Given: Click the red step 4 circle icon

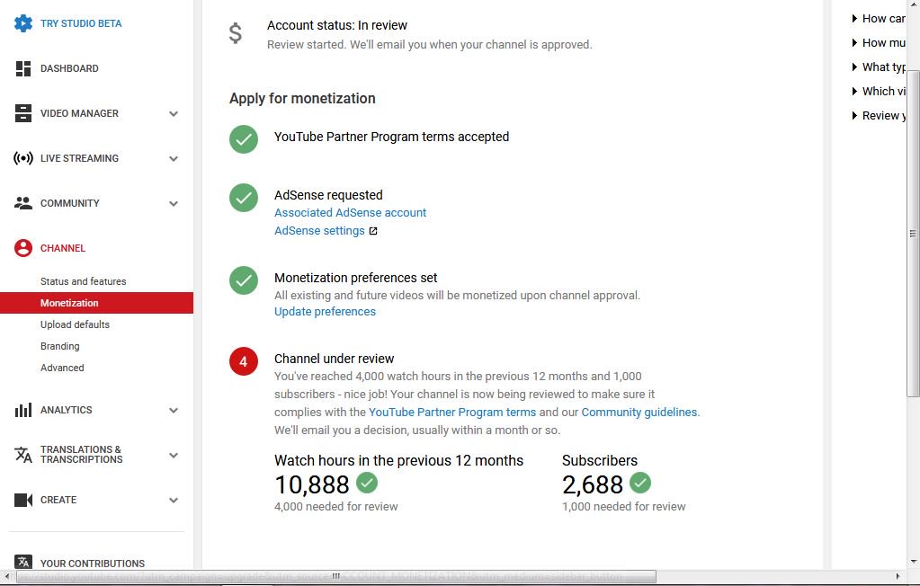Looking at the screenshot, I should pos(244,361).
